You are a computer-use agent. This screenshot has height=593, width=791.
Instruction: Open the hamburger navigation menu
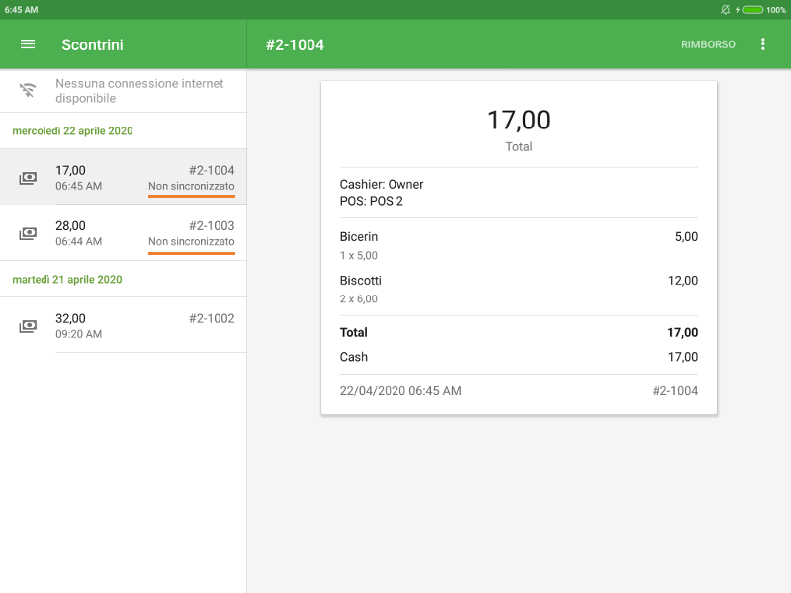point(28,44)
